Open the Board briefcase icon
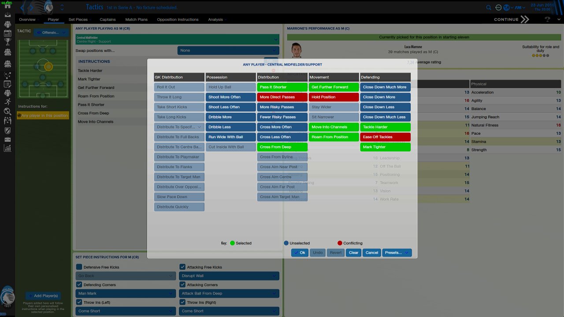The width and height of the screenshot is (564, 317). (7, 139)
